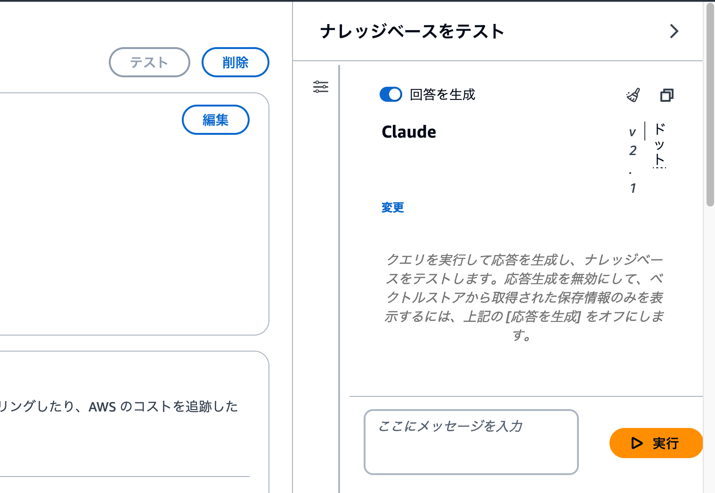715x493 pixels.
Task: Focus the ここにメッセージを入力 message input field
Action: coord(471,441)
